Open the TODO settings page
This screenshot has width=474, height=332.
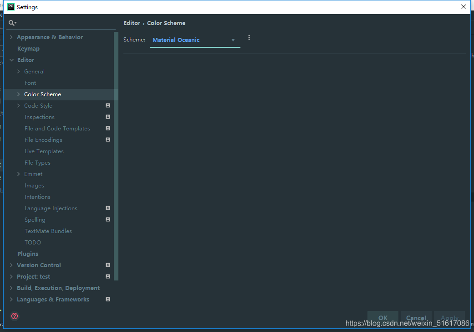point(33,243)
